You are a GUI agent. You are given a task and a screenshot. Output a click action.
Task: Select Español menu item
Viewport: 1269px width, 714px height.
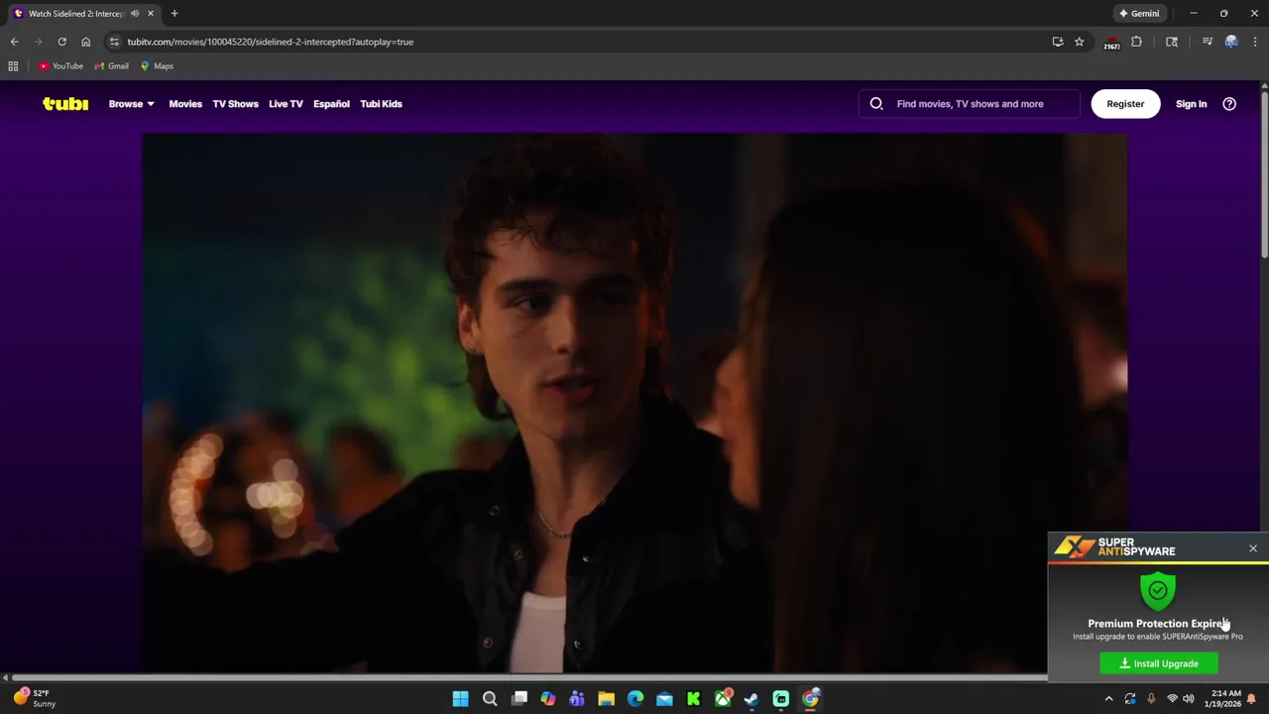coord(331,104)
